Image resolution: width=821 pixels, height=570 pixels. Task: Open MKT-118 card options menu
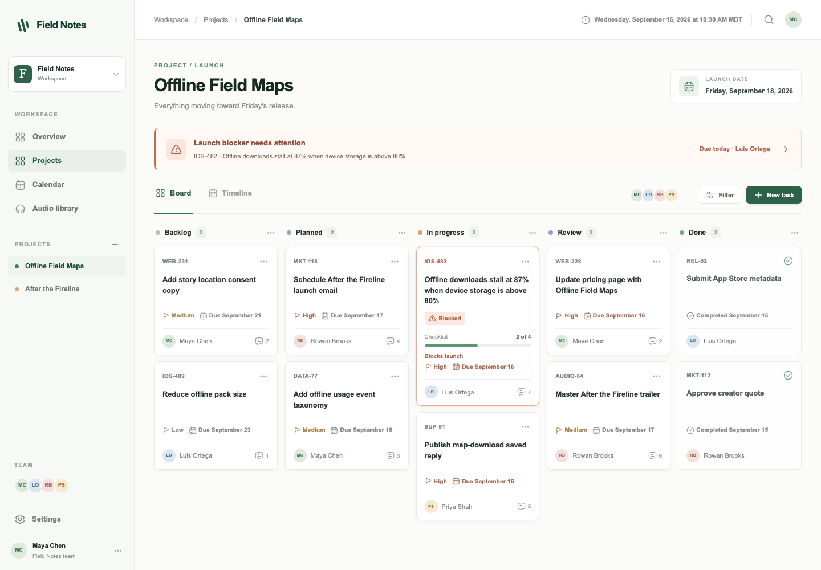(x=395, y=262)
